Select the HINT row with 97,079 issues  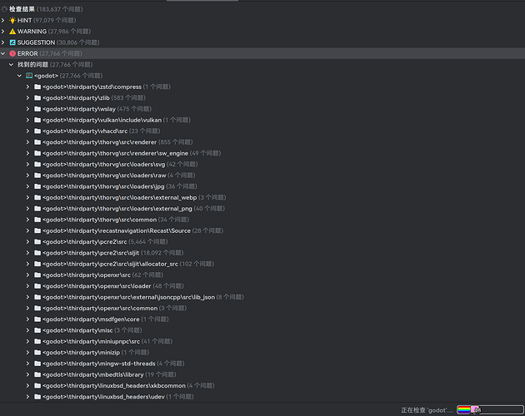262,21
